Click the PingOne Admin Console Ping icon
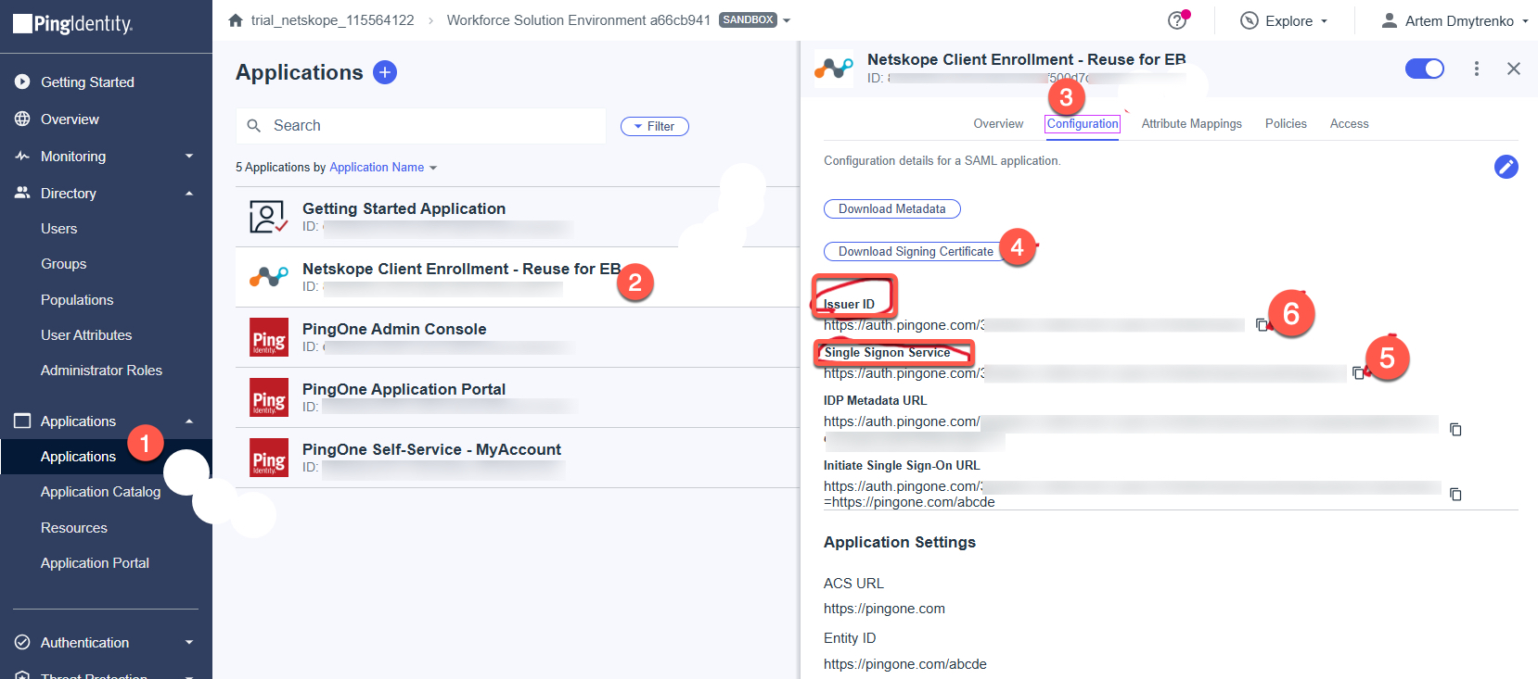1538x679 pixels. [269, 337]
